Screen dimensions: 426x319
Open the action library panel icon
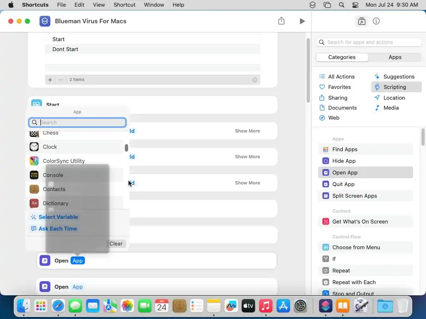362,21
